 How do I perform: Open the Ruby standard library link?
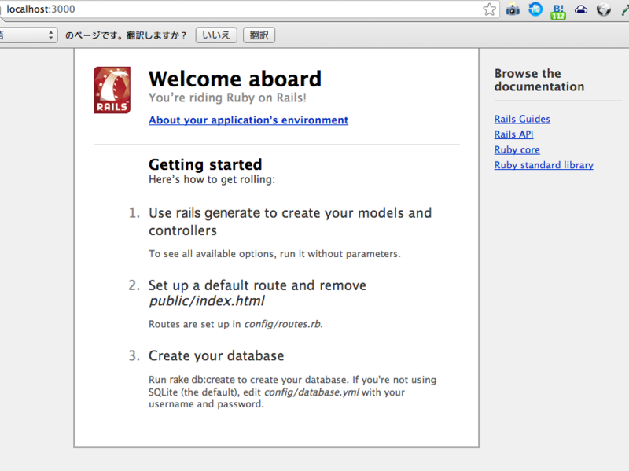pos(543,165)
